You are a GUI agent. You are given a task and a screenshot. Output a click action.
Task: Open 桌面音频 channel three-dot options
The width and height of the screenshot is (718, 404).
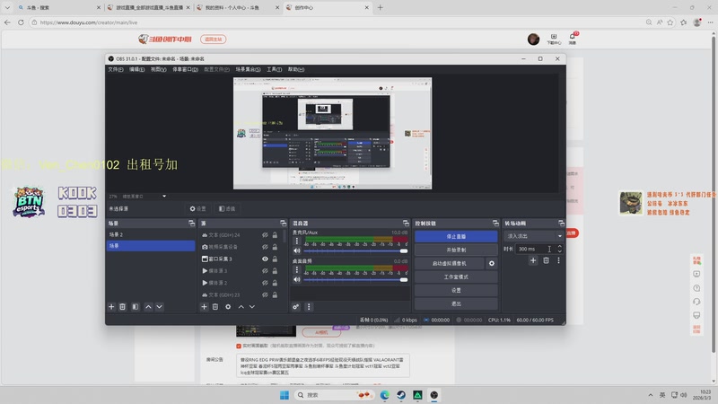[297, 269]
